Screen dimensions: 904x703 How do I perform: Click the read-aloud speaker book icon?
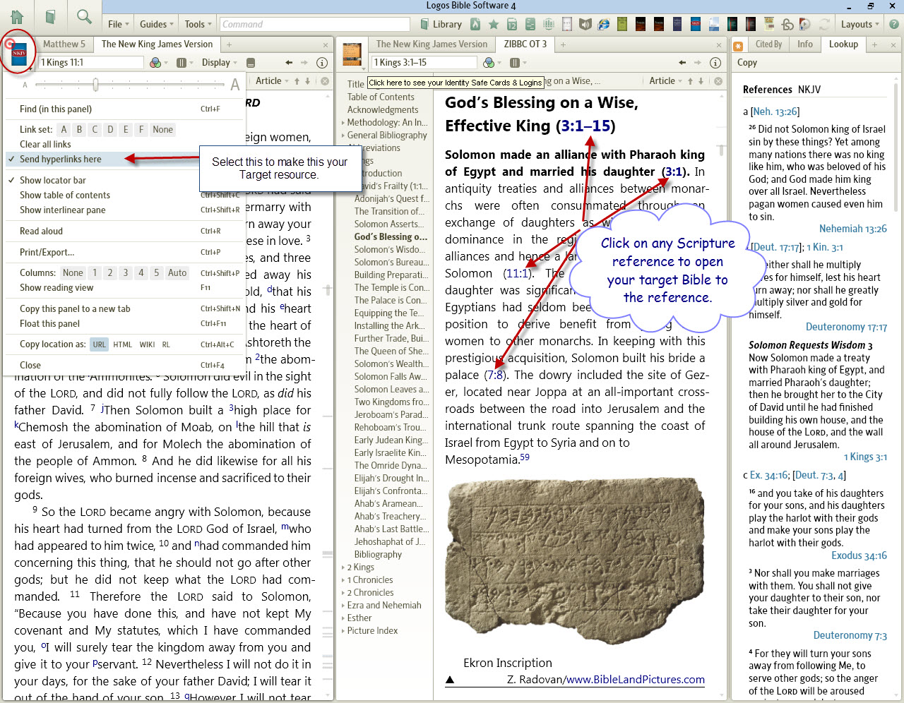tap(585, 24)
